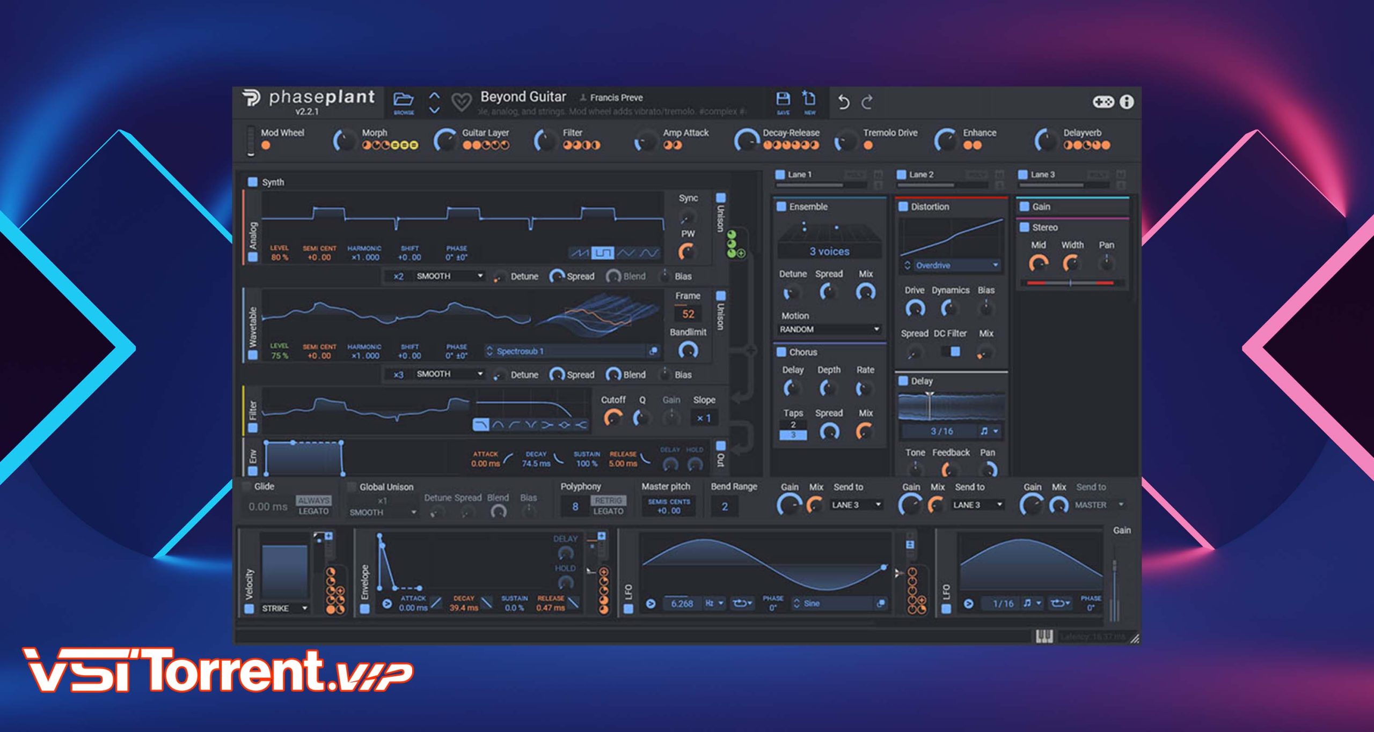Go to next preset with down arrow
This screenshot has width=1374, height=732.
pyautogui.click(x=434, y=109)
